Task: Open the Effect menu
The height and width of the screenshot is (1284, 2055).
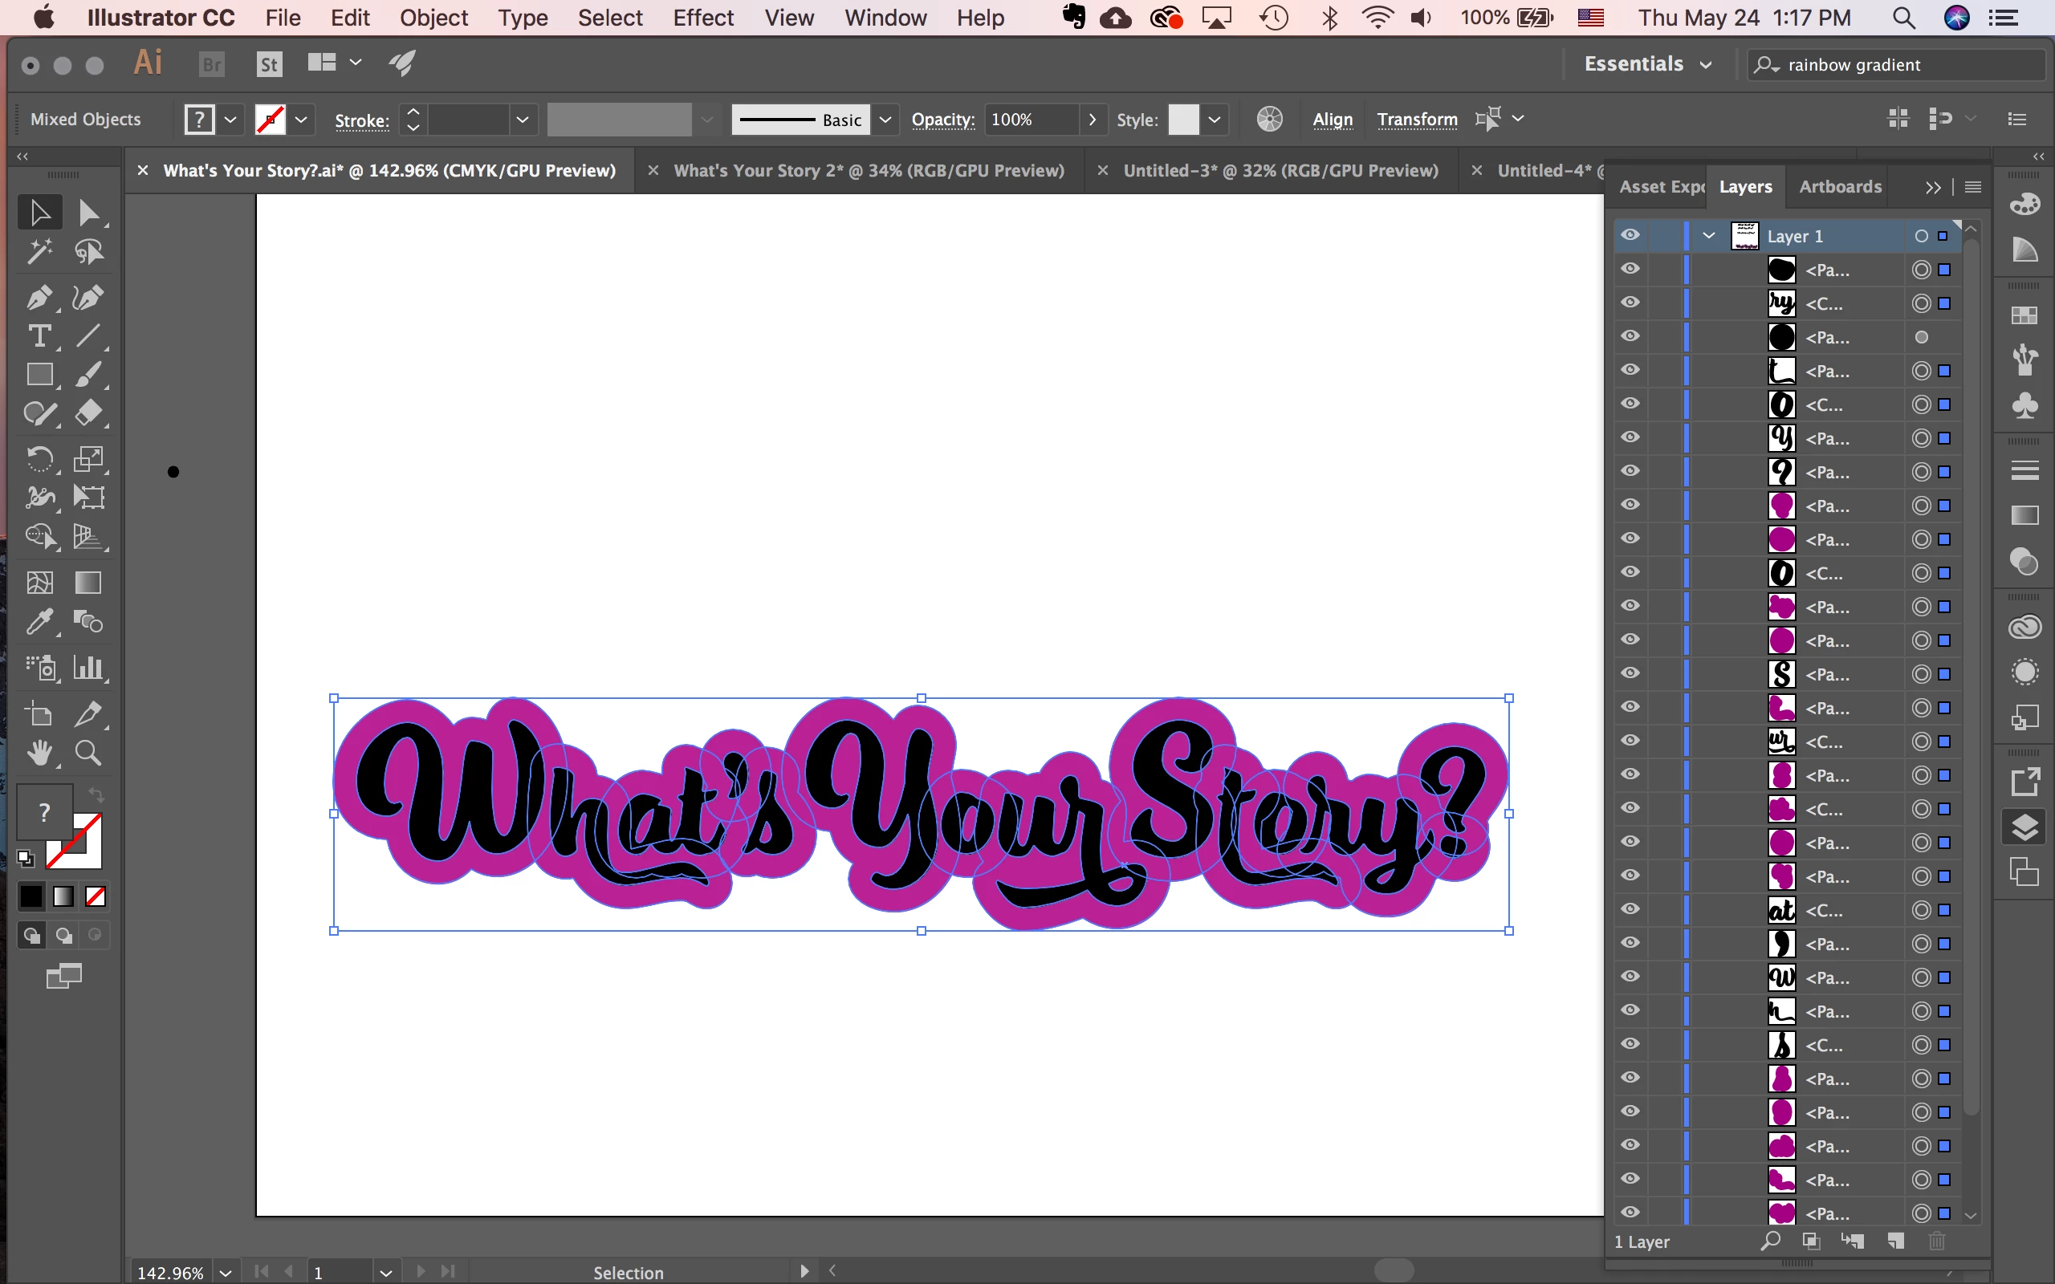Action: [702, 18]
